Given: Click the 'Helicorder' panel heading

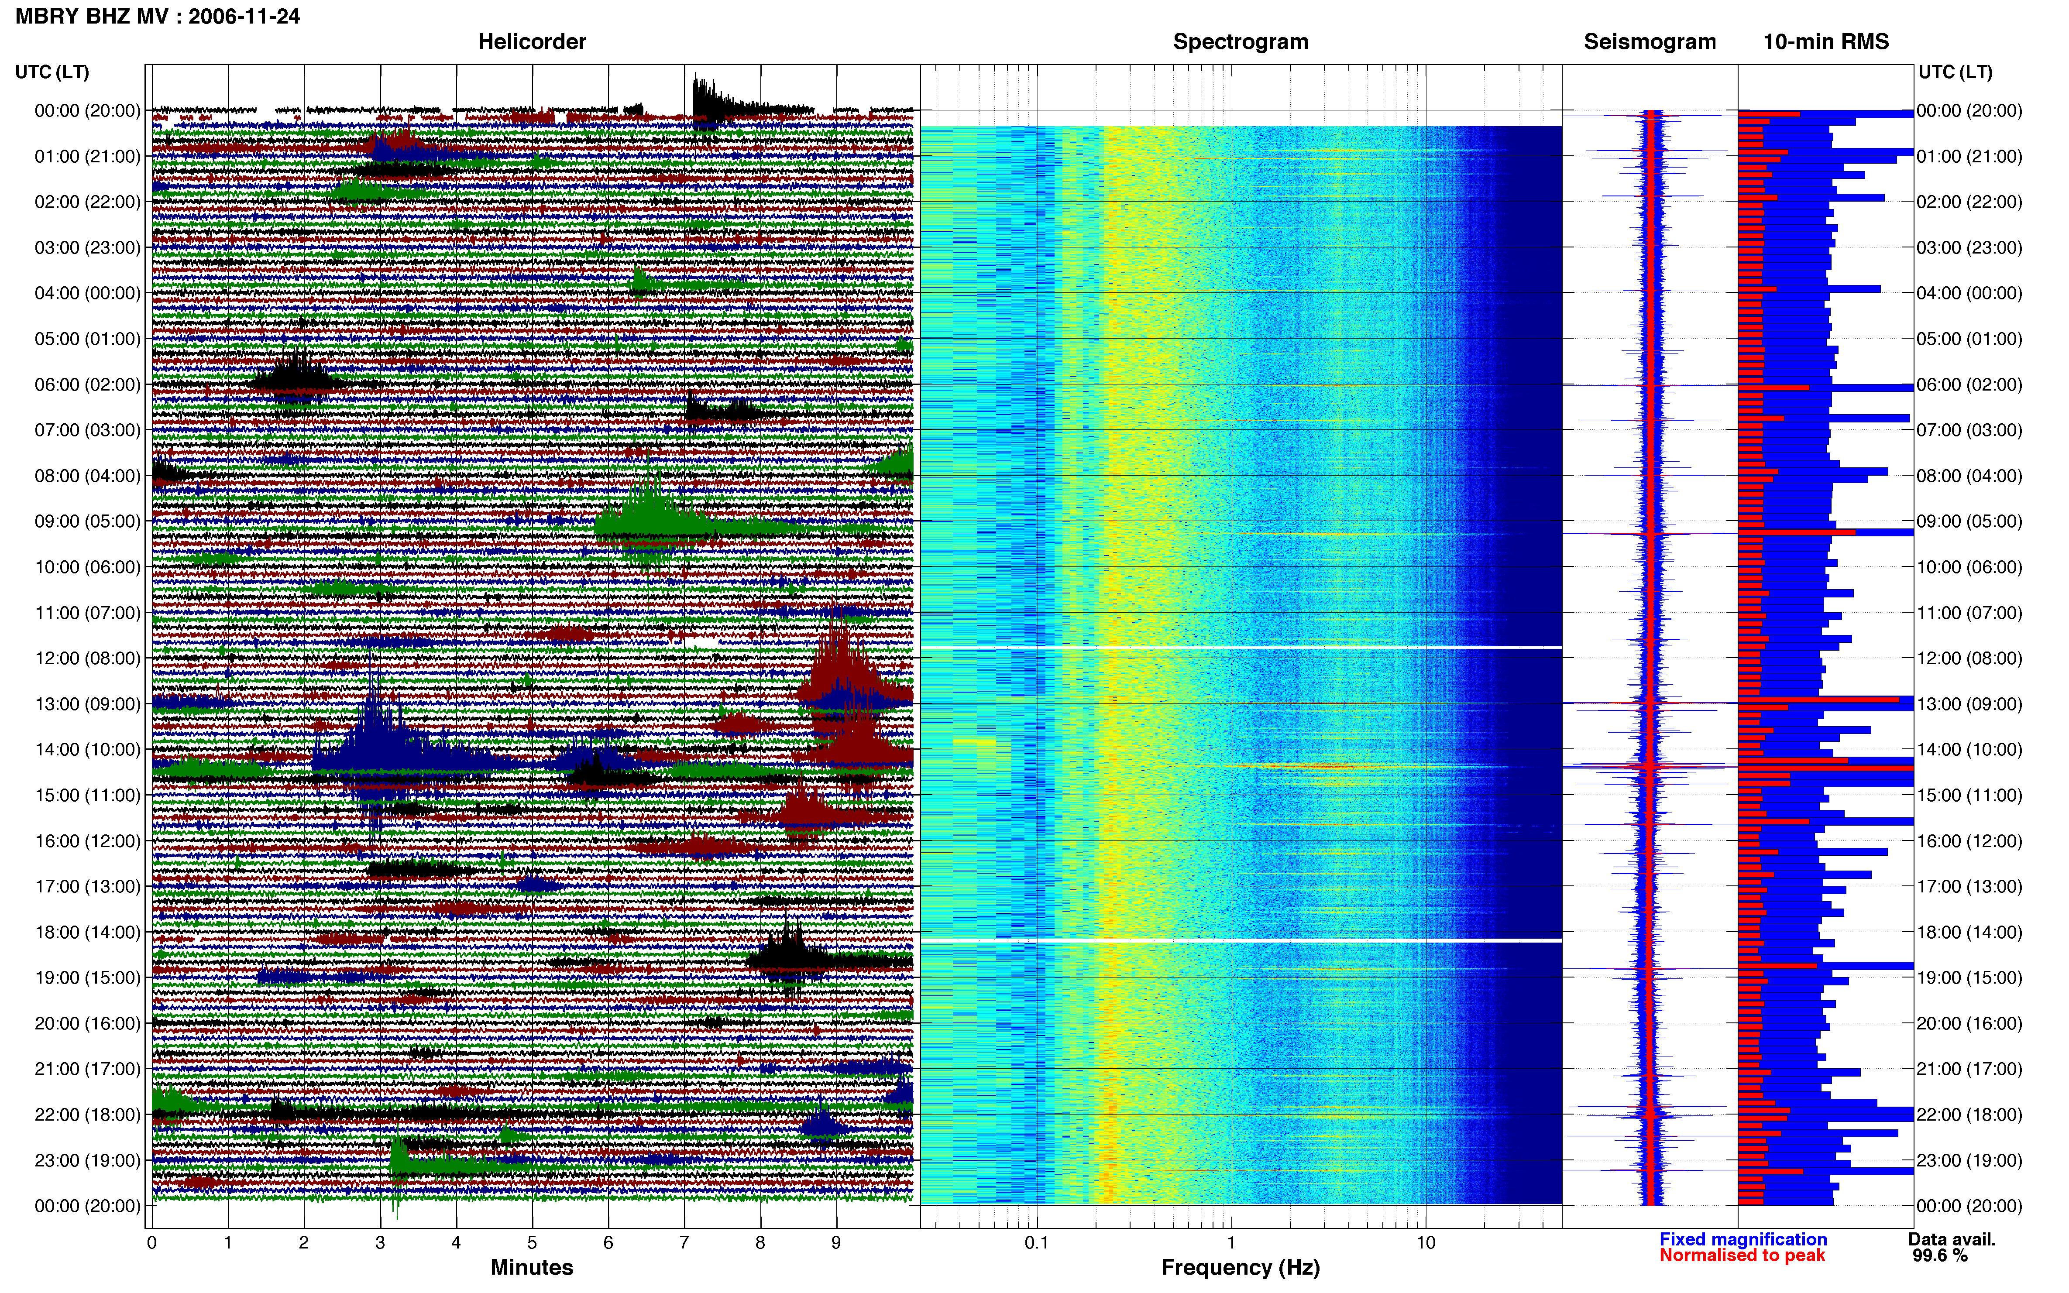Looking at the screenshot, I should [532, 41].
